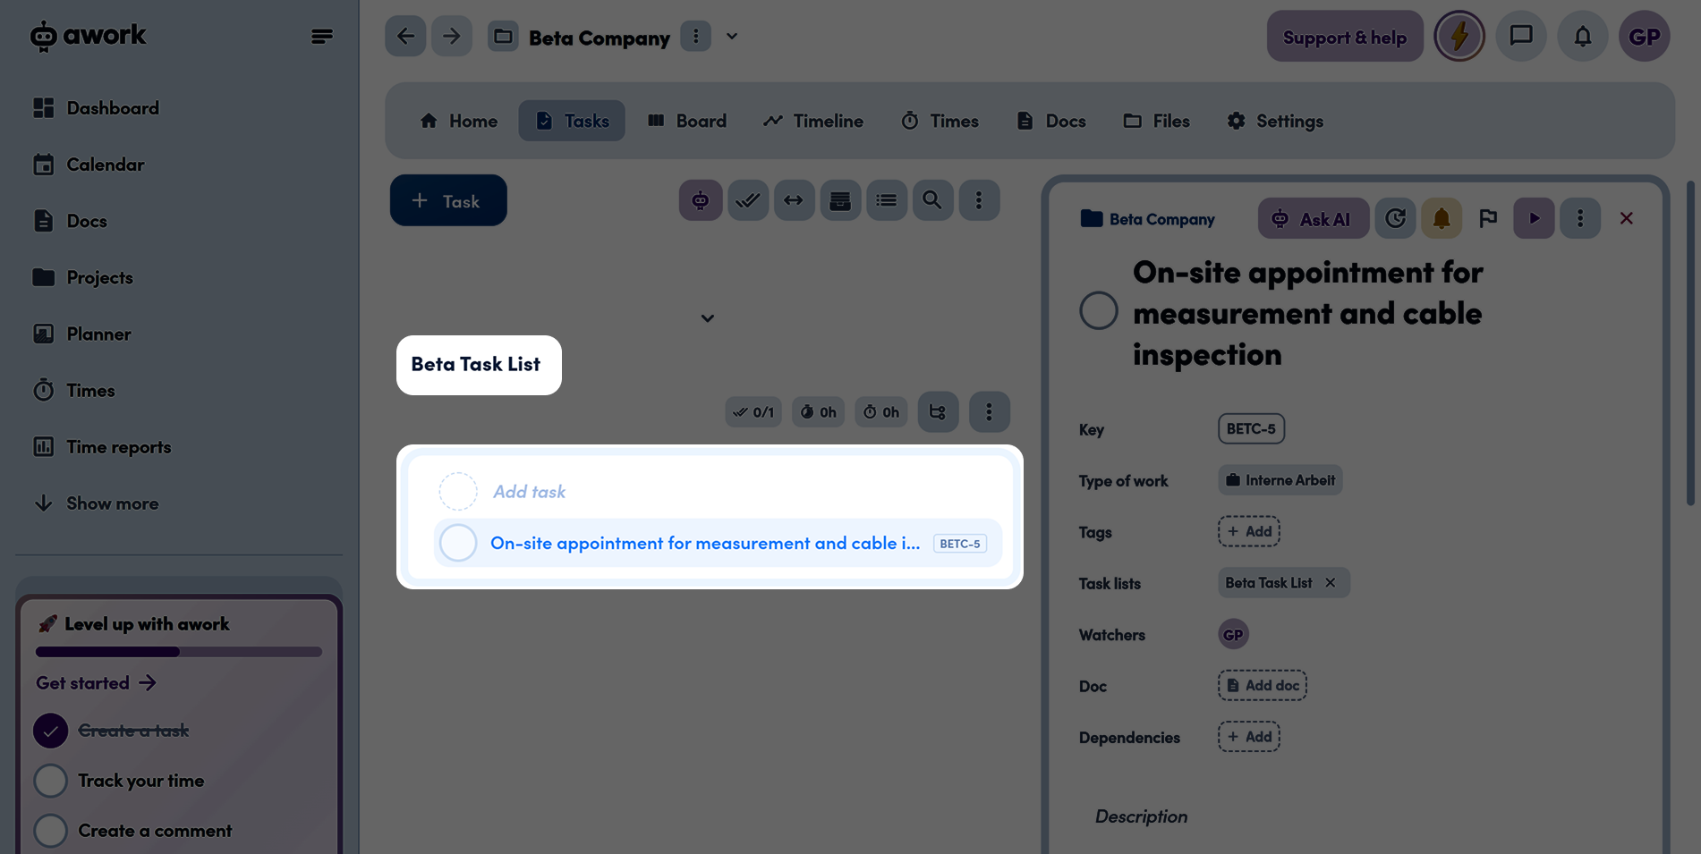1701x854 pixels.
Task: Open the chat messages icon in header
Action: coord(1520,37)
